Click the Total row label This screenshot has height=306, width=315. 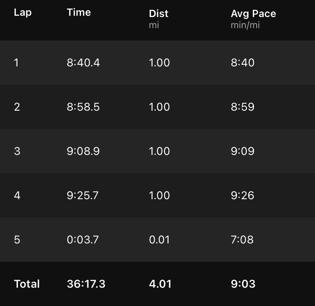[27, 284]
